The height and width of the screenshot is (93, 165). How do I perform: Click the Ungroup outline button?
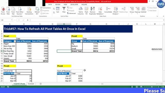point(137,11)
